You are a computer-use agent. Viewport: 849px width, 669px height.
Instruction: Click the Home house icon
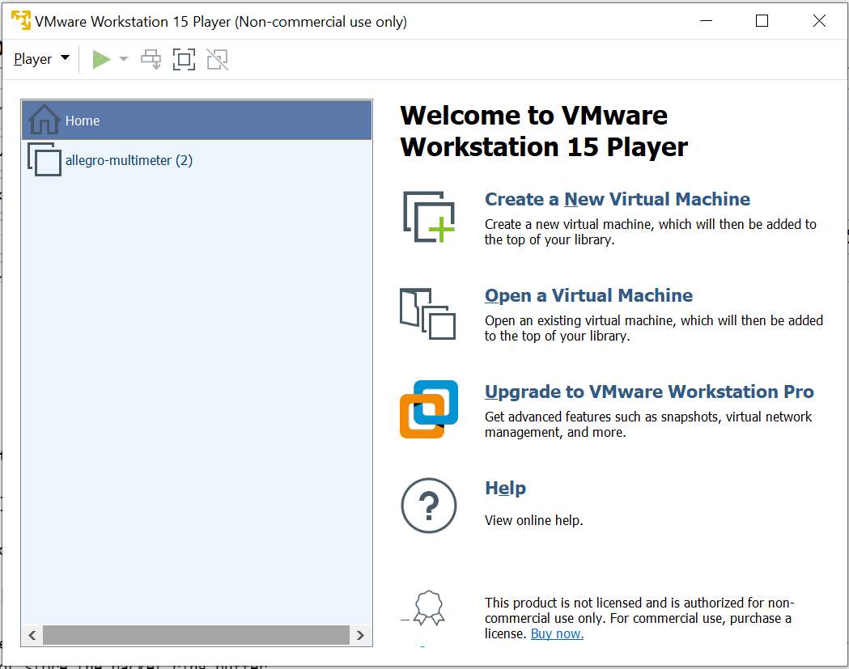tap(44, 119)
